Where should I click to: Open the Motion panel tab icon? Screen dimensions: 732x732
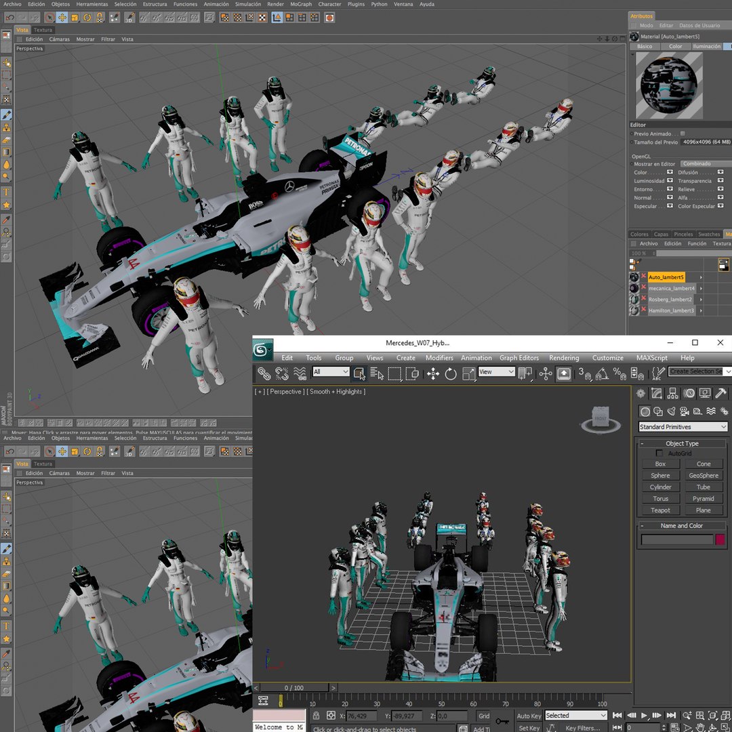tap(689, 394)
